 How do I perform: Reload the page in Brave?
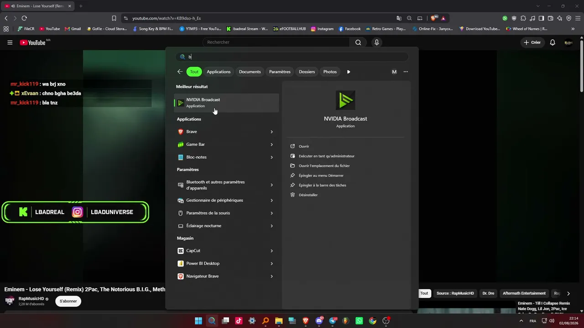click(24, 18)
